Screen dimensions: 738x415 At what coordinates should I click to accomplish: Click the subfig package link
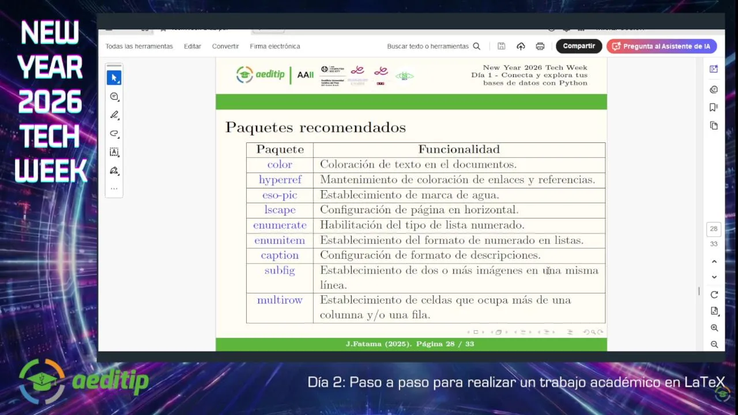point(280,270)
